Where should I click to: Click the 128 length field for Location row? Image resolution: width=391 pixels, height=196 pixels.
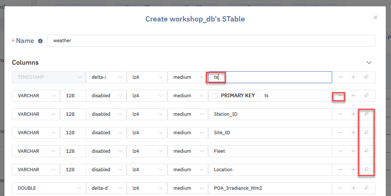[x=73, y=169]
